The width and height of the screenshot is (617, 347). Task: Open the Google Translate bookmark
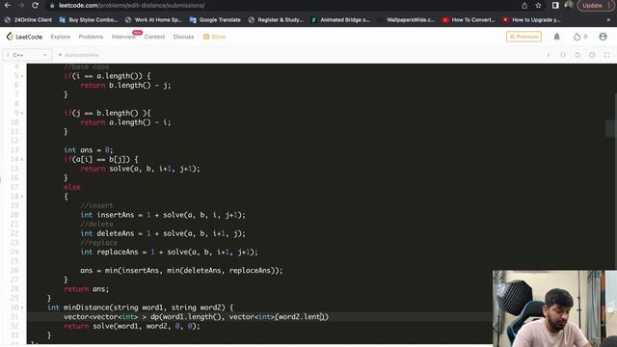point(215,19)
